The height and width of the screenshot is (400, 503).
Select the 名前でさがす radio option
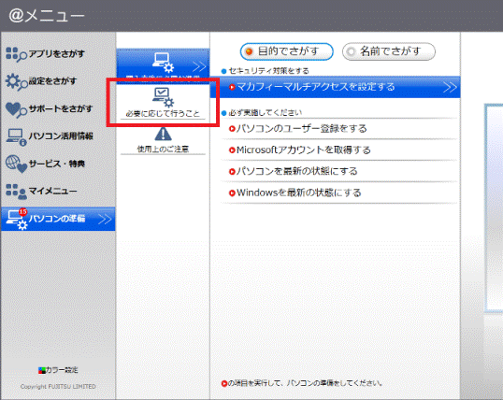pos(389,51)
